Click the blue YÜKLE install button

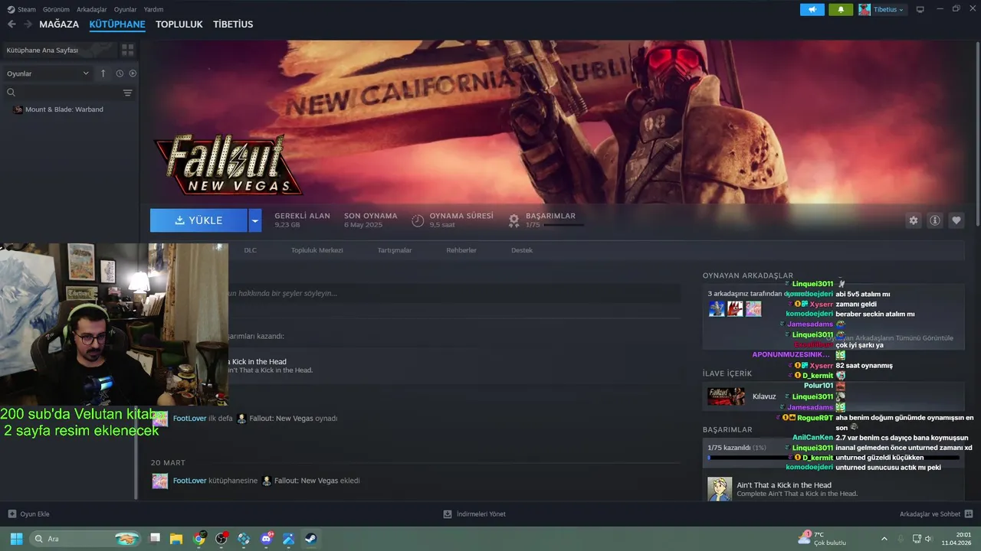coord(198,220)
